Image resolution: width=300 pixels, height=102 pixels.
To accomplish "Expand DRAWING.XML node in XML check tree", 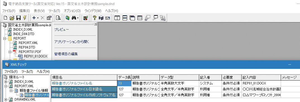I will pos(6,99).
